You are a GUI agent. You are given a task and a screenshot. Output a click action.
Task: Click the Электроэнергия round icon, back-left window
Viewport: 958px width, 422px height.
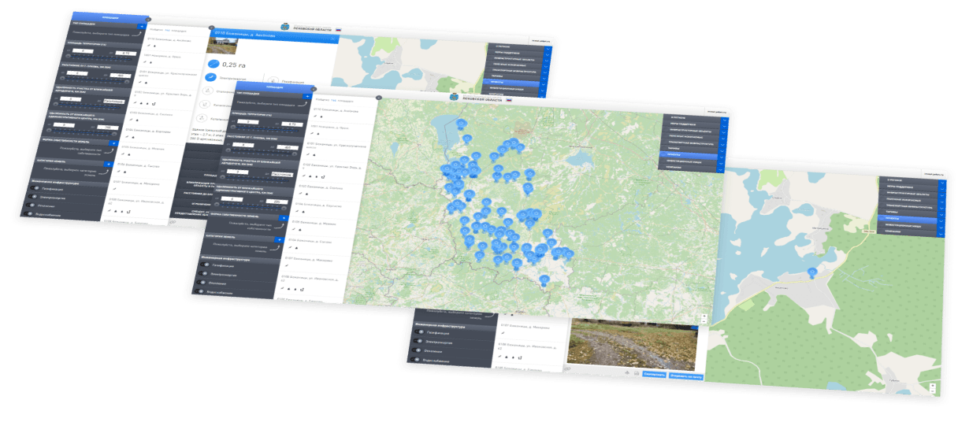click(210, 77)
